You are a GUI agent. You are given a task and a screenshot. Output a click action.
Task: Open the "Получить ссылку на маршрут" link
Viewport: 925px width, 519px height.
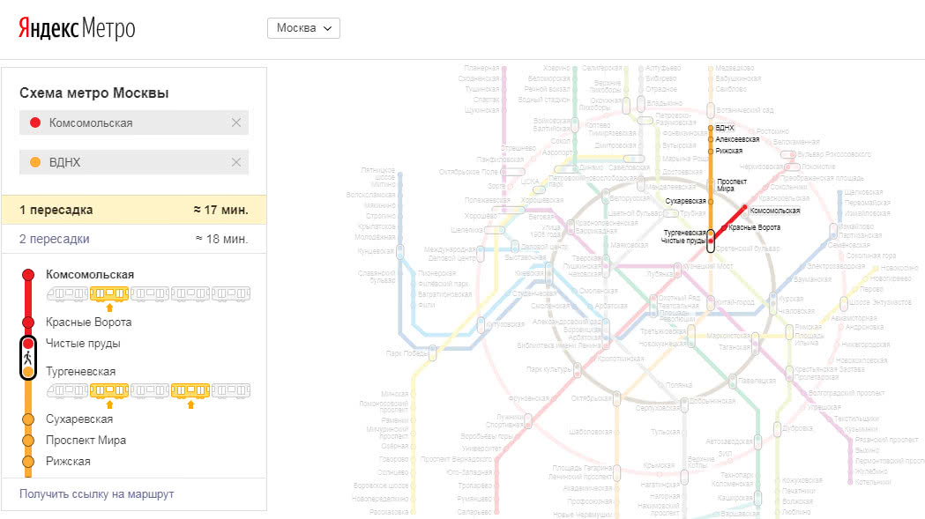tap(97, 494)
